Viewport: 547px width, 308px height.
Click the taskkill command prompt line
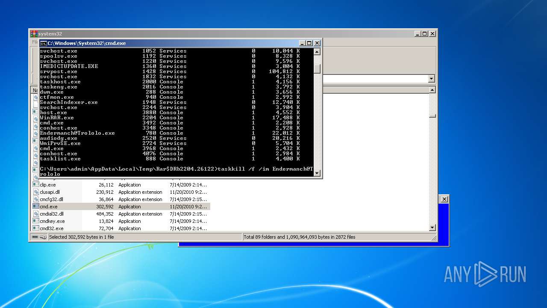[176, 172]
